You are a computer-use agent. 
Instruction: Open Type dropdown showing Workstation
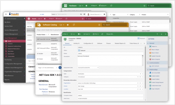140,74
